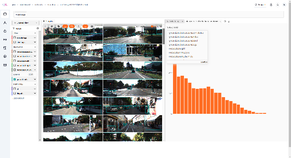Enable the metadata.num_channels checkbox in sidebar
This screenshot has height=158, width=291.
15,70
